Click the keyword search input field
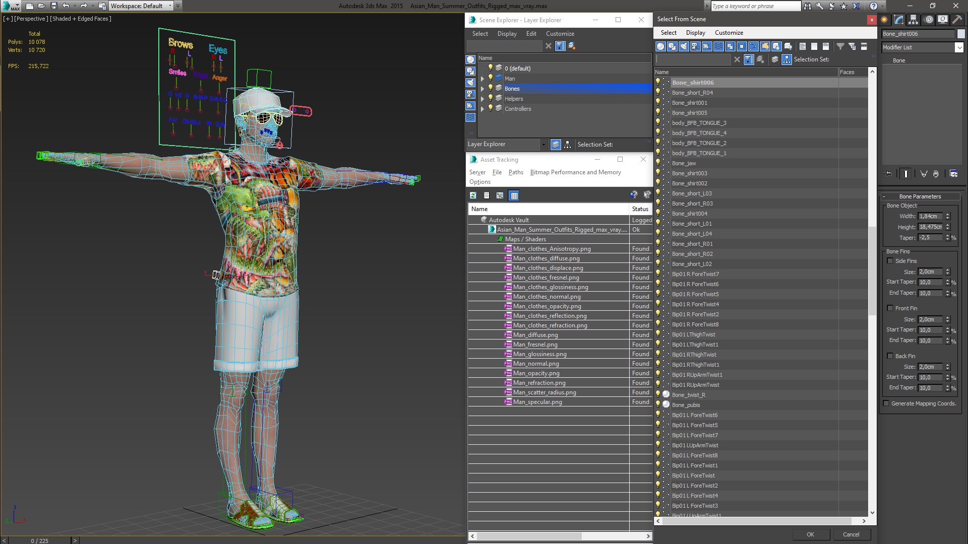 (755, 6)
